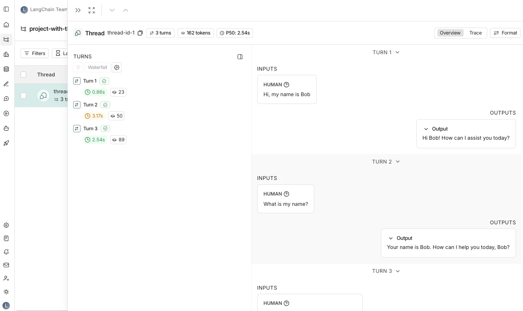Copy the thread-id-1 identifier
Viewport: 523px width, 311px height.
[140, 33]
